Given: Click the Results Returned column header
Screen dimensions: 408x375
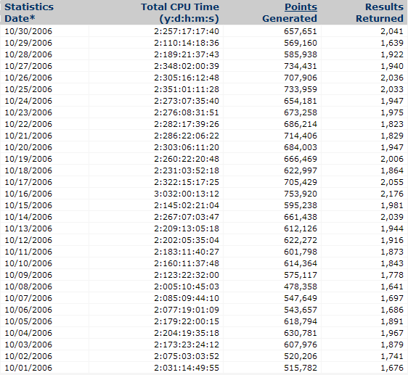Looking at the screenshot, I should [380, 13].
